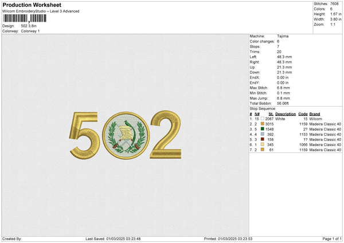Screen dimensions: 344x243
Task: Click the dark red swatch for stop 5
Action: coord(263,139)
